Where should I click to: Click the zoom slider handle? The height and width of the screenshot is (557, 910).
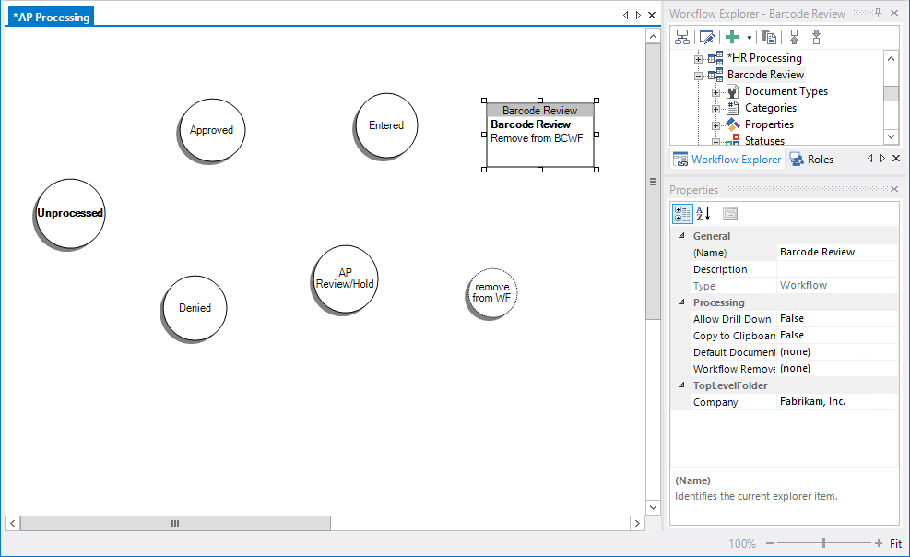823,543
